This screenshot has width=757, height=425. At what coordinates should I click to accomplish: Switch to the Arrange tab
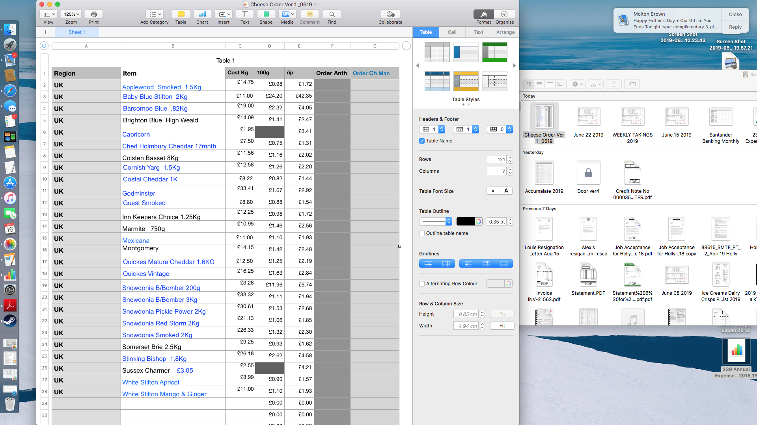coord(505,32)
